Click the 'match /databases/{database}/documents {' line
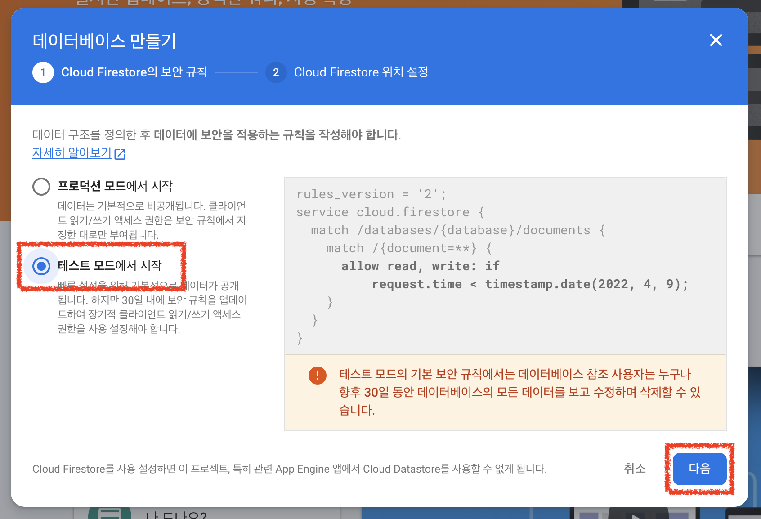 tap(458, 230)
